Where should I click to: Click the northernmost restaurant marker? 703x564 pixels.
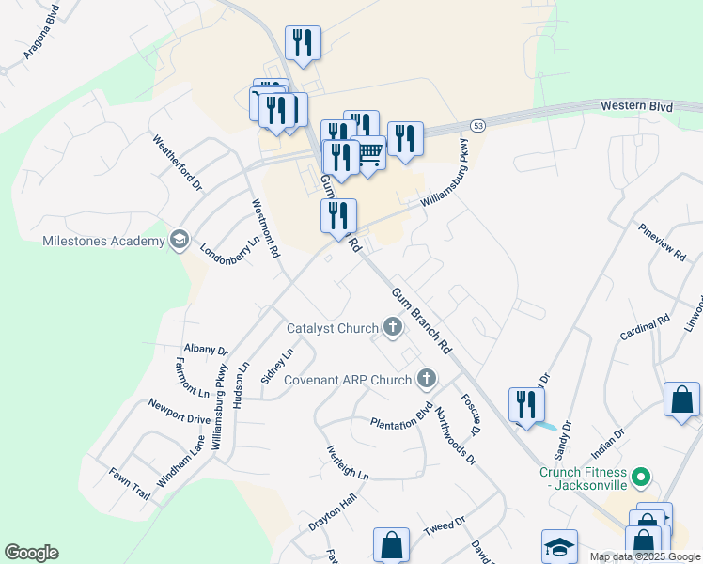coord(303,44)
